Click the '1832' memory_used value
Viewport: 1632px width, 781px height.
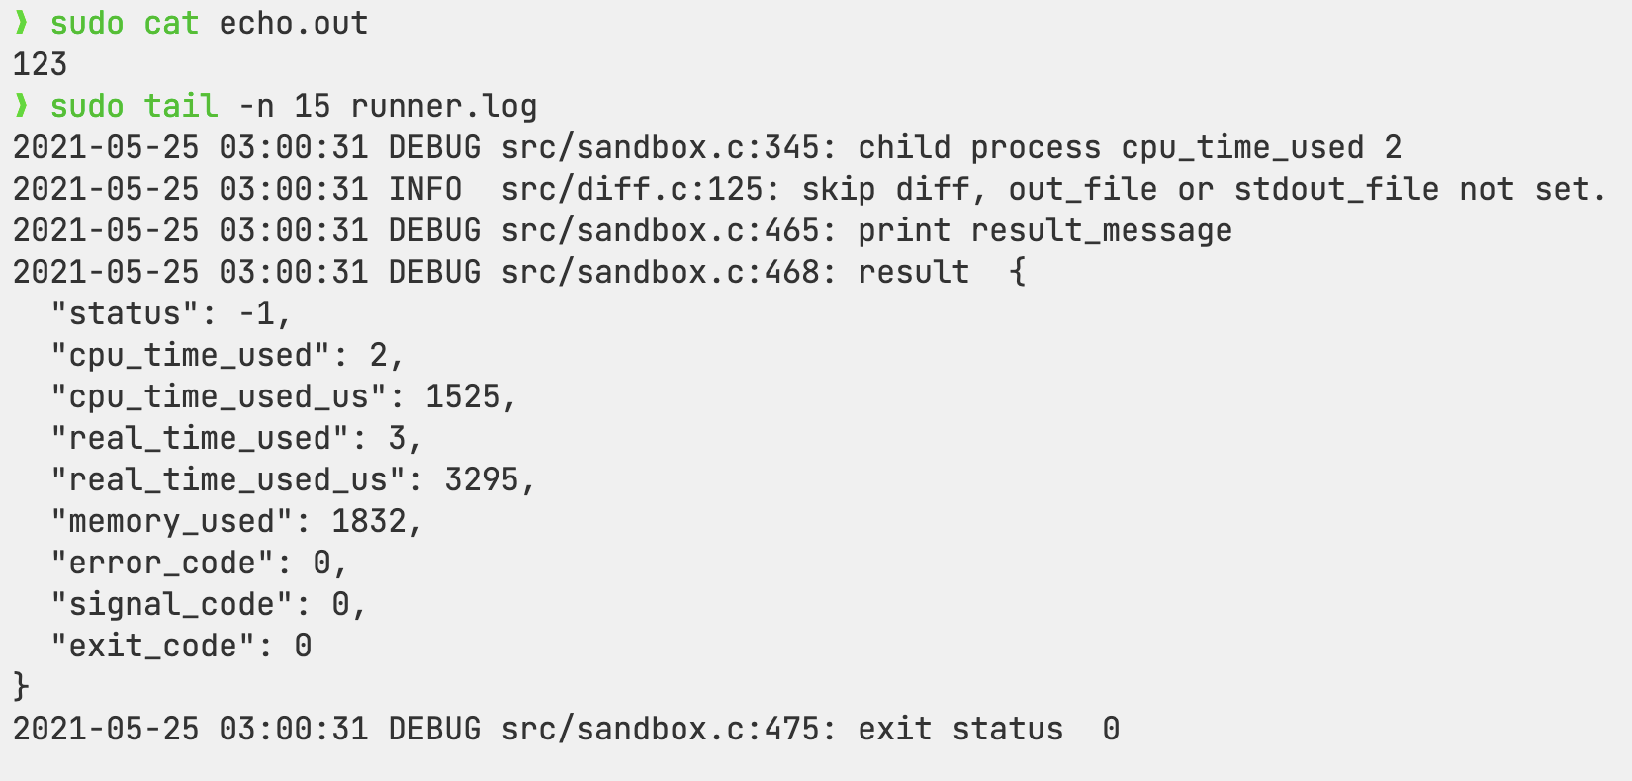[369, 521]
